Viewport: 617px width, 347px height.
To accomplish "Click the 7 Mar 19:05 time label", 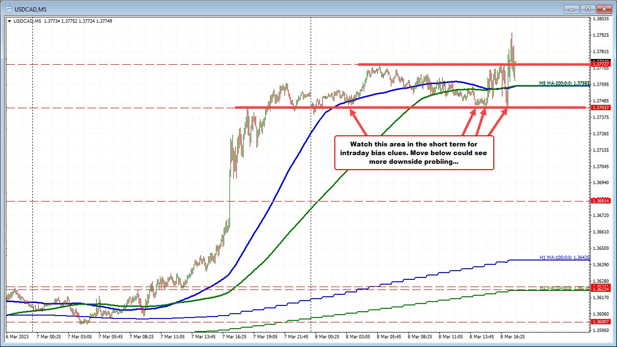I will tap(266, 336).
